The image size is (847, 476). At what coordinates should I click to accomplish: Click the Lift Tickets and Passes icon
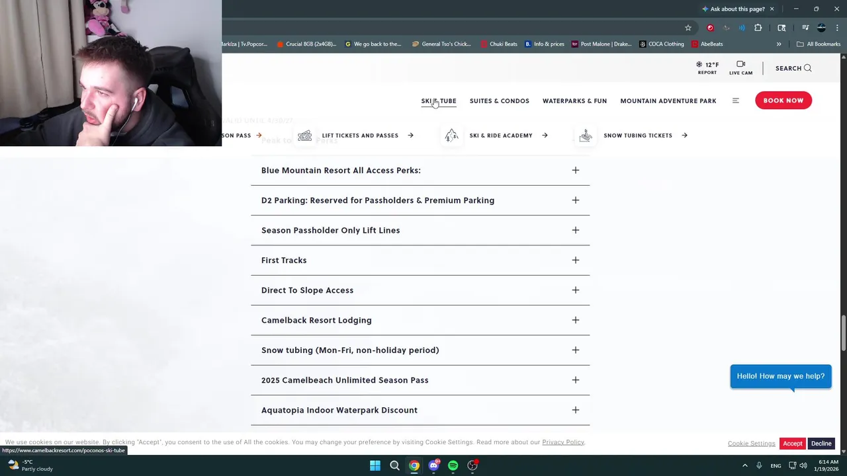point(304,136)
